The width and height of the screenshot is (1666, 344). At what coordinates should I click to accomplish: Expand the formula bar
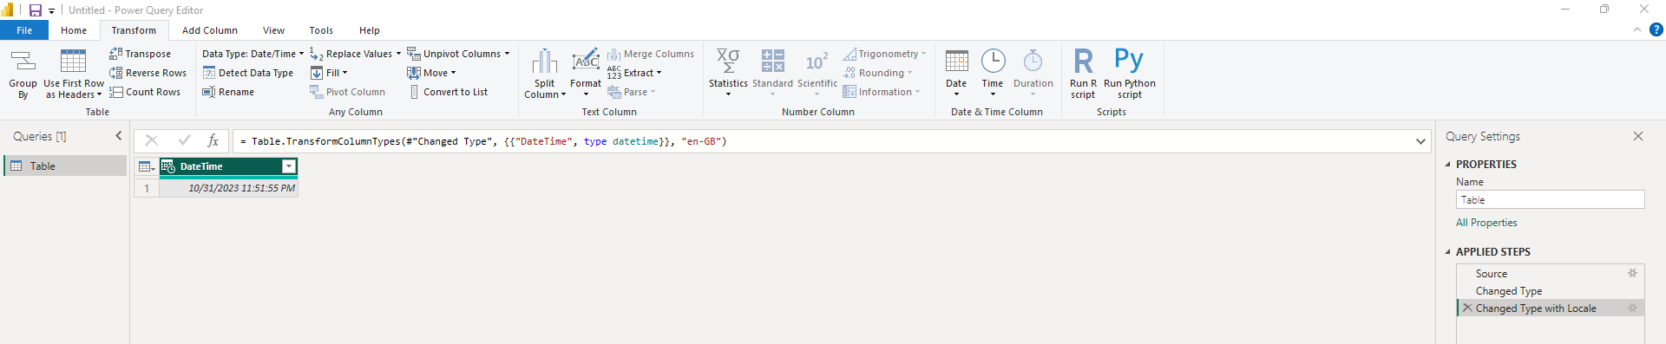coord(1420,141)
